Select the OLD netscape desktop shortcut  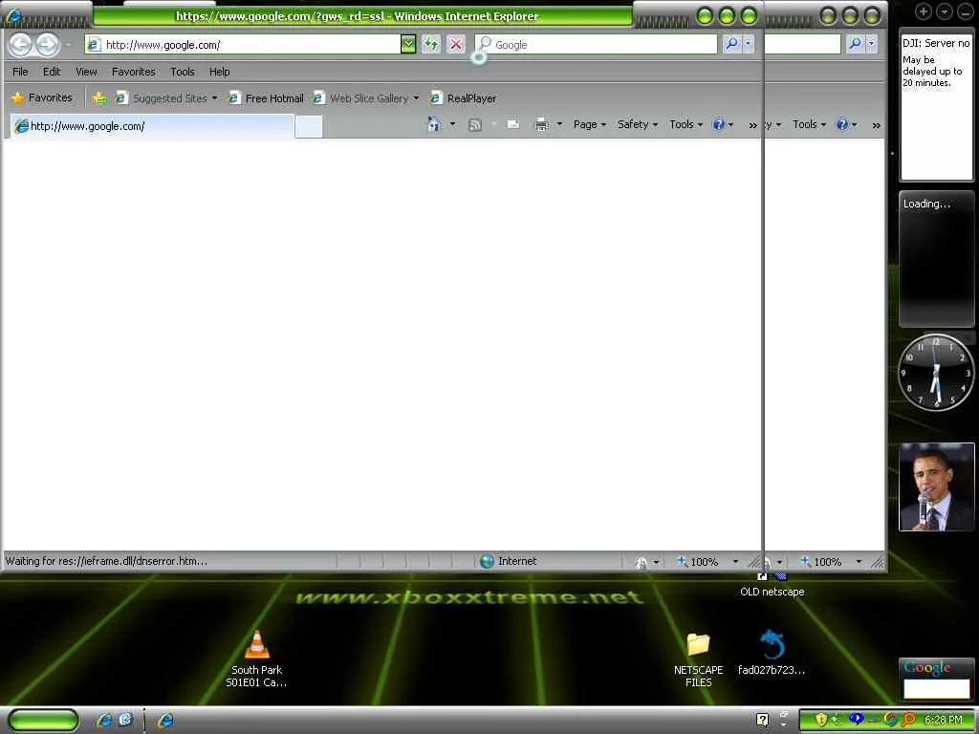click(772, 586)
